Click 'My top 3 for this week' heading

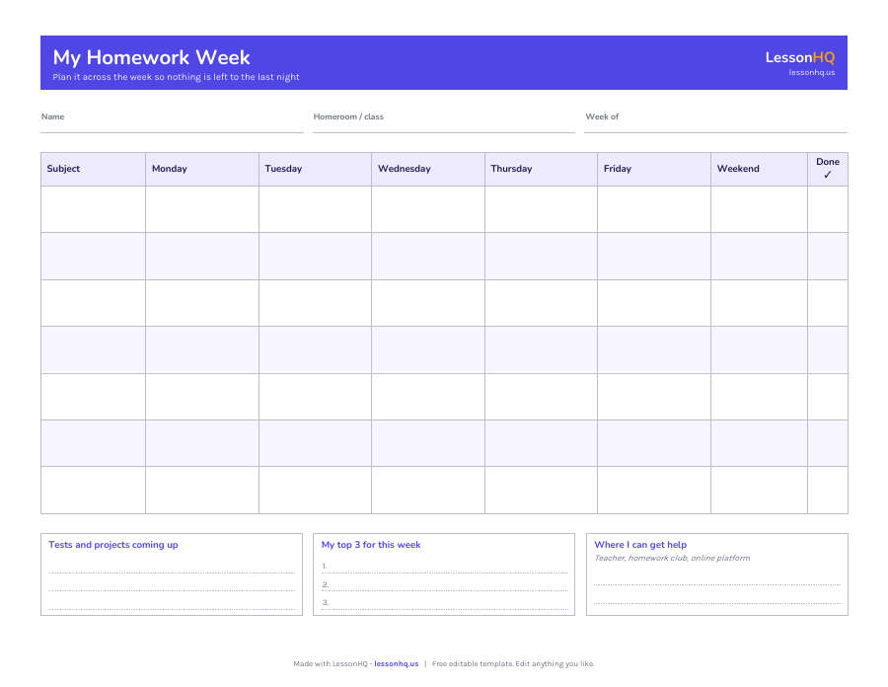point(371,545)
